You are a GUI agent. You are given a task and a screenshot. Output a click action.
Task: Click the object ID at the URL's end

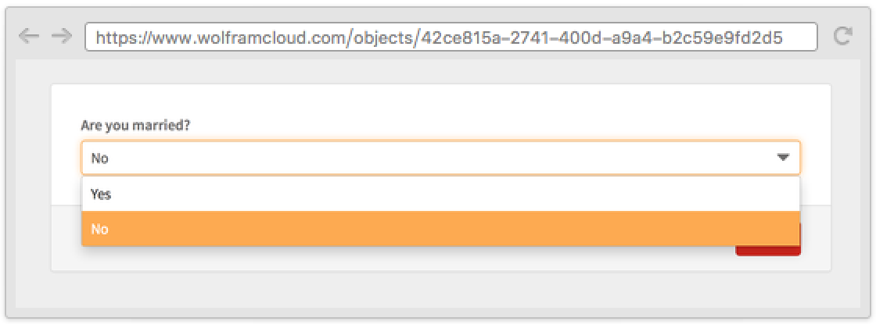pos(601,37)
